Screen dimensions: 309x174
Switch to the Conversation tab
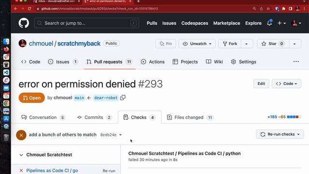43,117
